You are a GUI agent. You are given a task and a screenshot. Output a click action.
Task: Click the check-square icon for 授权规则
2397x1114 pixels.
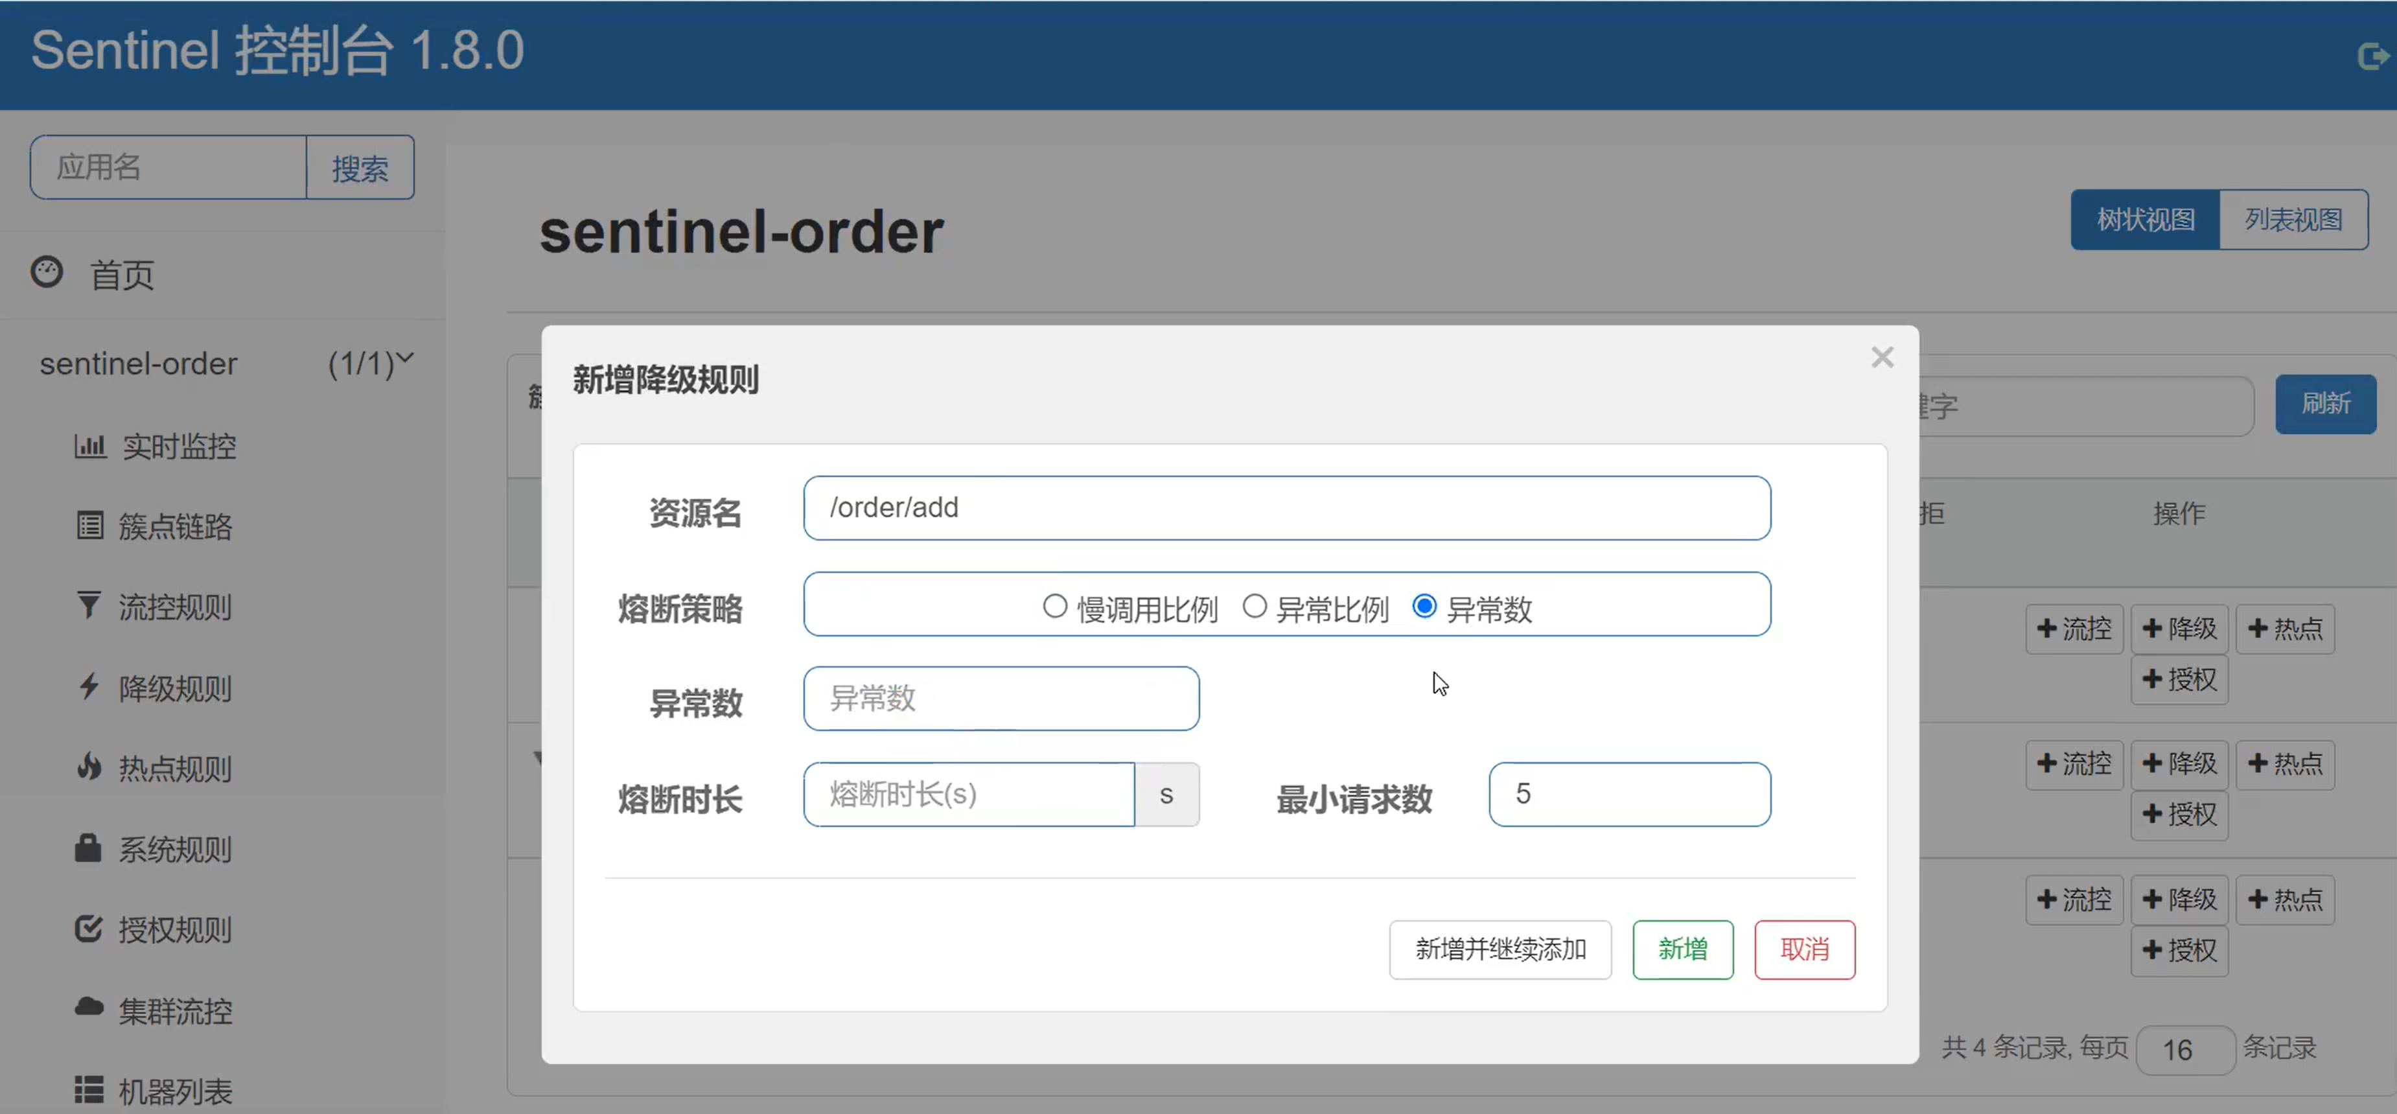click(x=88, y=928)
